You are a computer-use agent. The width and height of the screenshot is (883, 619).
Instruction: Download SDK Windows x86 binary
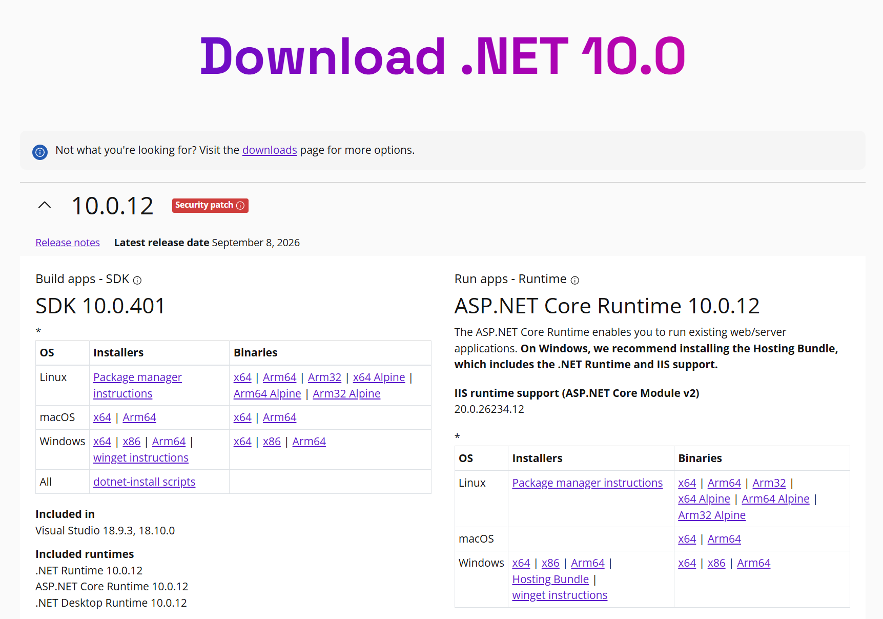click(272, 442)
